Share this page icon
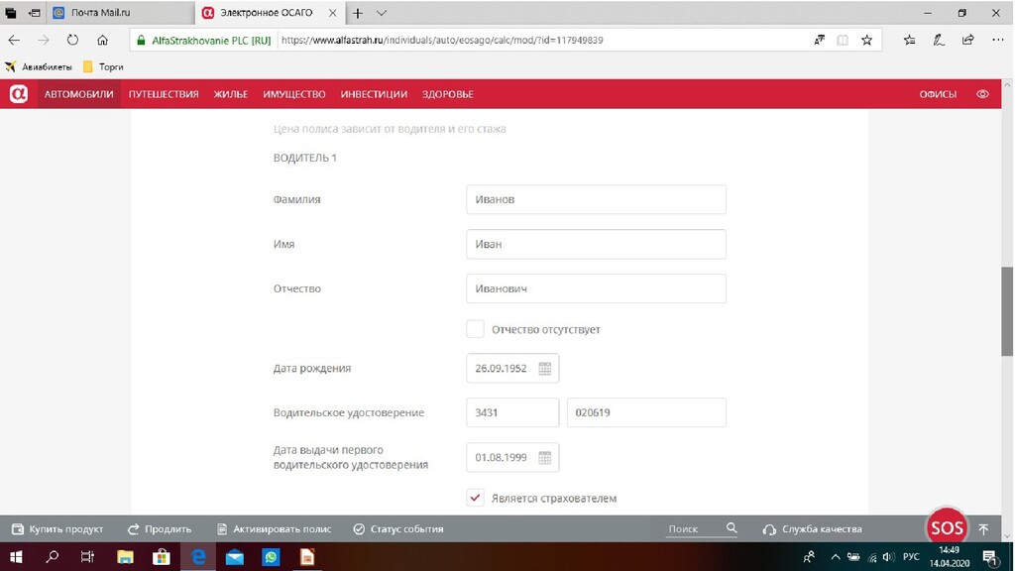 968,40
